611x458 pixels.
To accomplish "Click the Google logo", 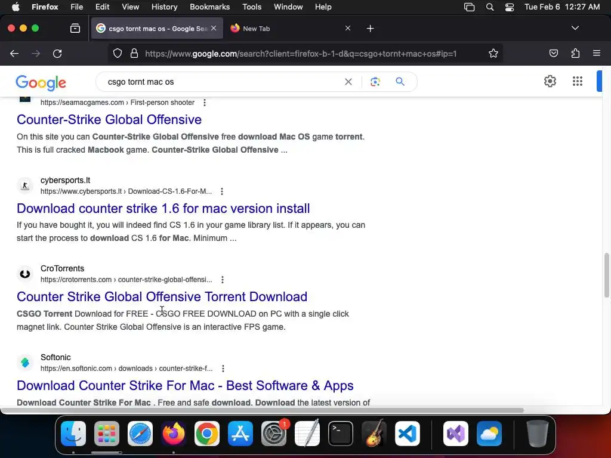I will (x=41, y=82).
